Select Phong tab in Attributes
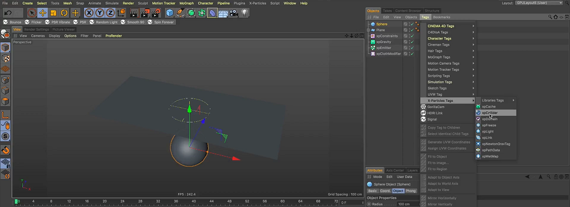The image size is (570, 207). point(411,191)
